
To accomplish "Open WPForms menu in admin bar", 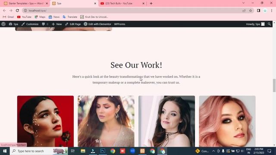I will point(119,24).
